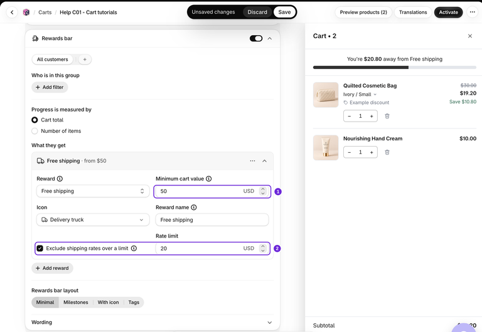Viewport: 482px width, 332px height.
Task: Select the All customers group tab
Action: pyautogui.click(x=53, y=60)
